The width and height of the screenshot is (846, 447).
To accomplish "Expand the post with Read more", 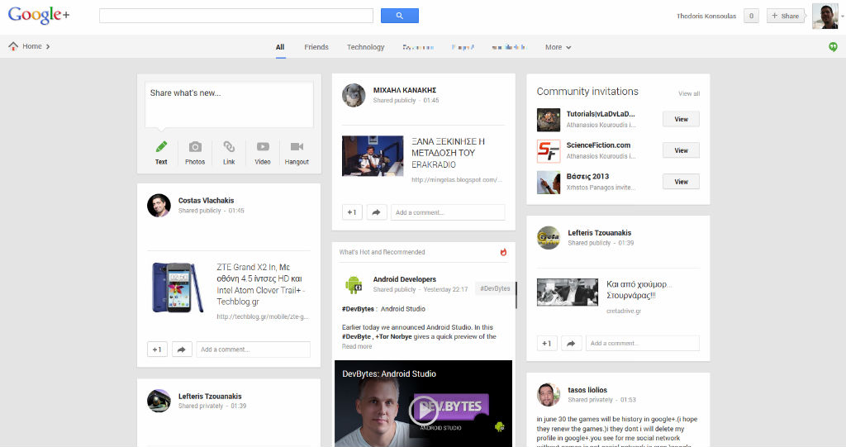I will 357,346.
